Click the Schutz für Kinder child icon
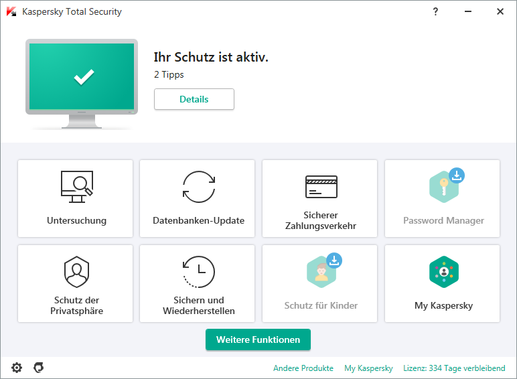The height and width of the screenshot is (379, 517). point(321,272)
